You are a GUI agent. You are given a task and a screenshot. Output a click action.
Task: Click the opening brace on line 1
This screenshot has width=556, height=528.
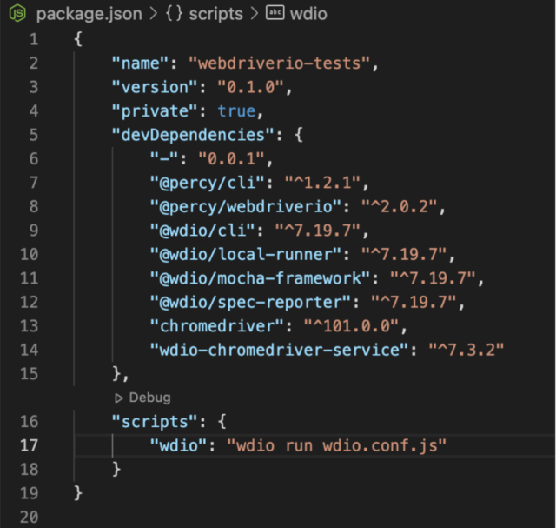click(78, 39)
